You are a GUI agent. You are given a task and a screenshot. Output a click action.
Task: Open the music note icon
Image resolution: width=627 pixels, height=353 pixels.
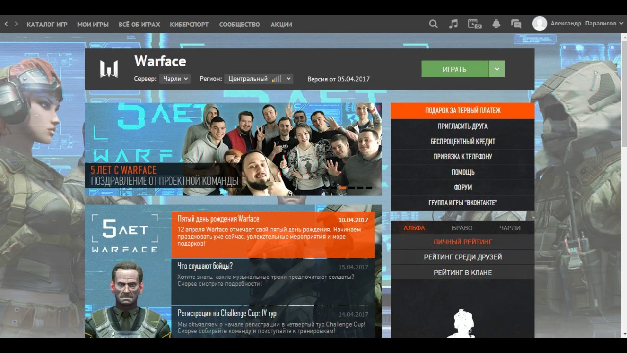tap(453, 24)
